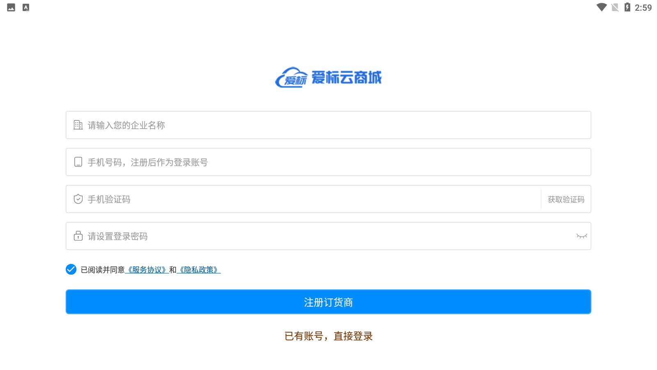
Task: Open the 《隐私政策》 link
Action: tap(199, 270)
